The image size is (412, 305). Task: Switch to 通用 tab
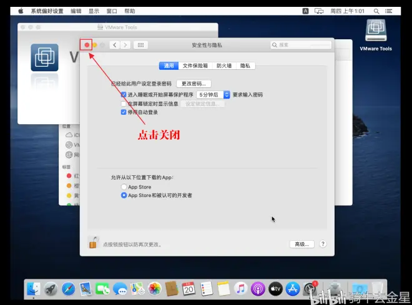(169, 65)
